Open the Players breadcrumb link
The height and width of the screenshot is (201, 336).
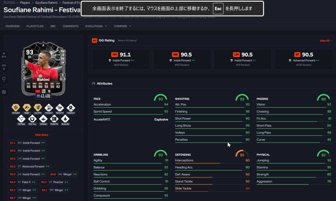click(25, 3)
